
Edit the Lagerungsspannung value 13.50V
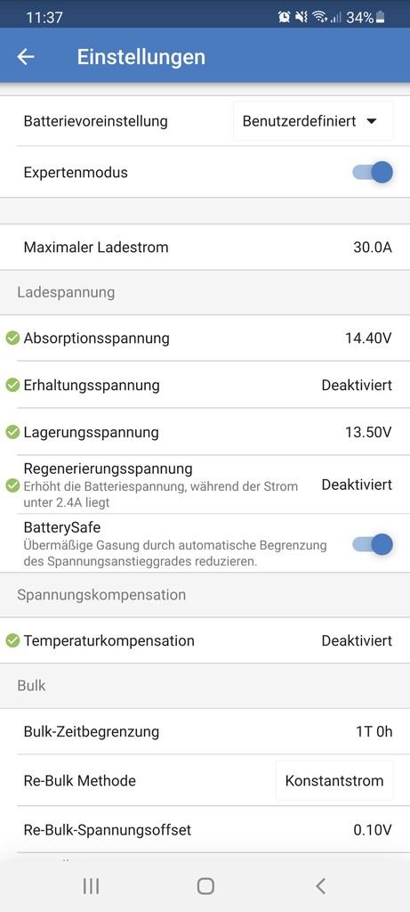(368, 432)
